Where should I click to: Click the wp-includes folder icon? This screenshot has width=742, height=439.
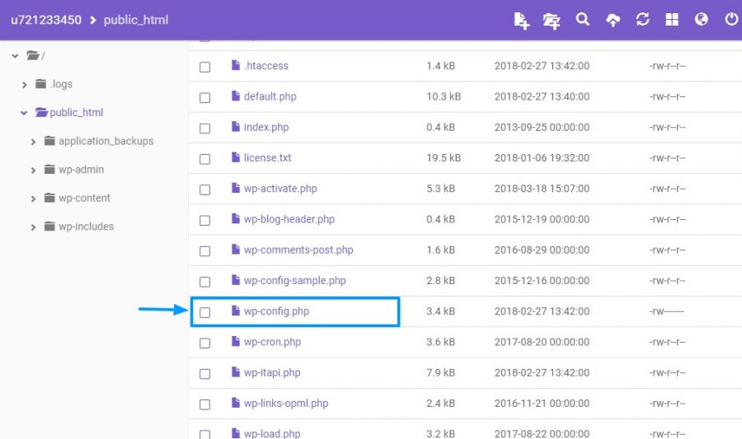coord(49,226)
